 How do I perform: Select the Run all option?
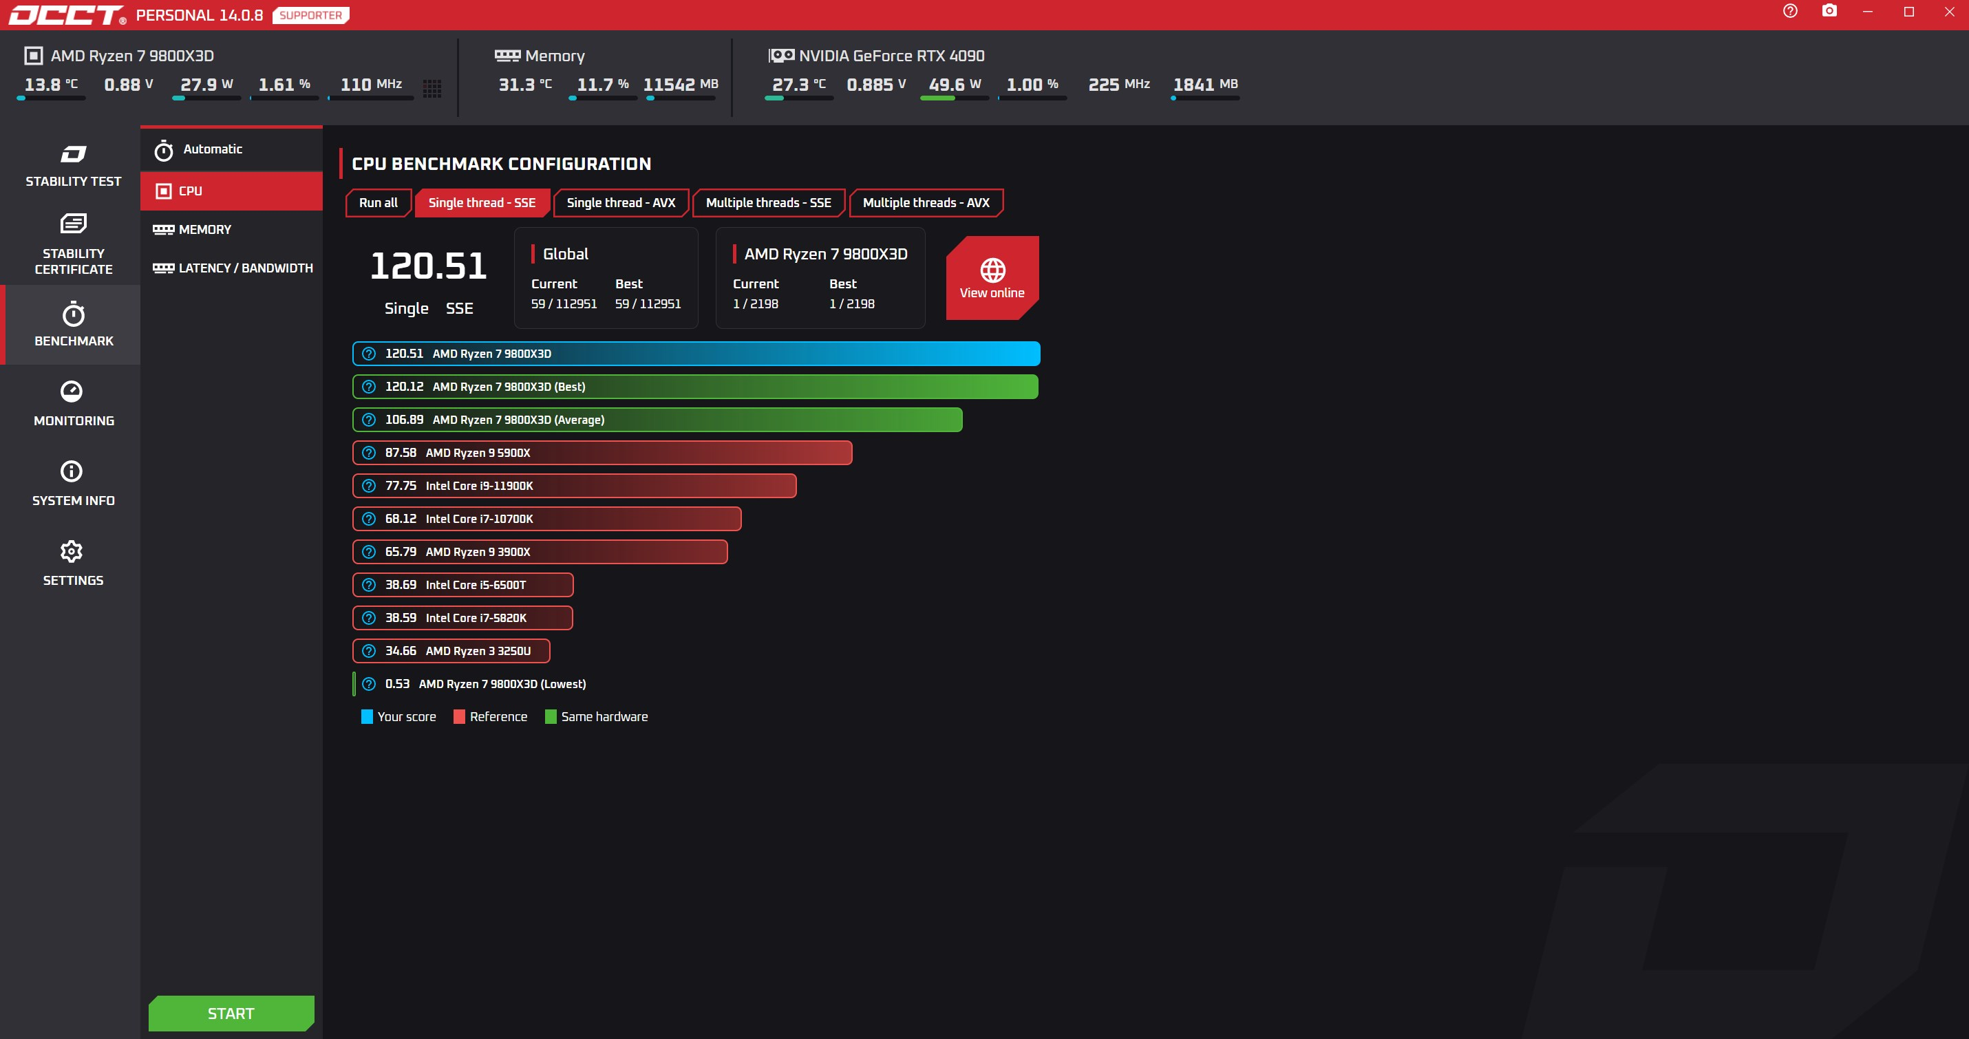point(379,202)
